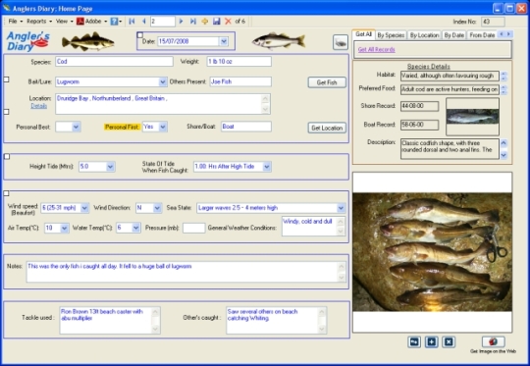Viewport: 530px width, 366px height.
Task: Go to previous record arrow
Action: pos(144,22)
